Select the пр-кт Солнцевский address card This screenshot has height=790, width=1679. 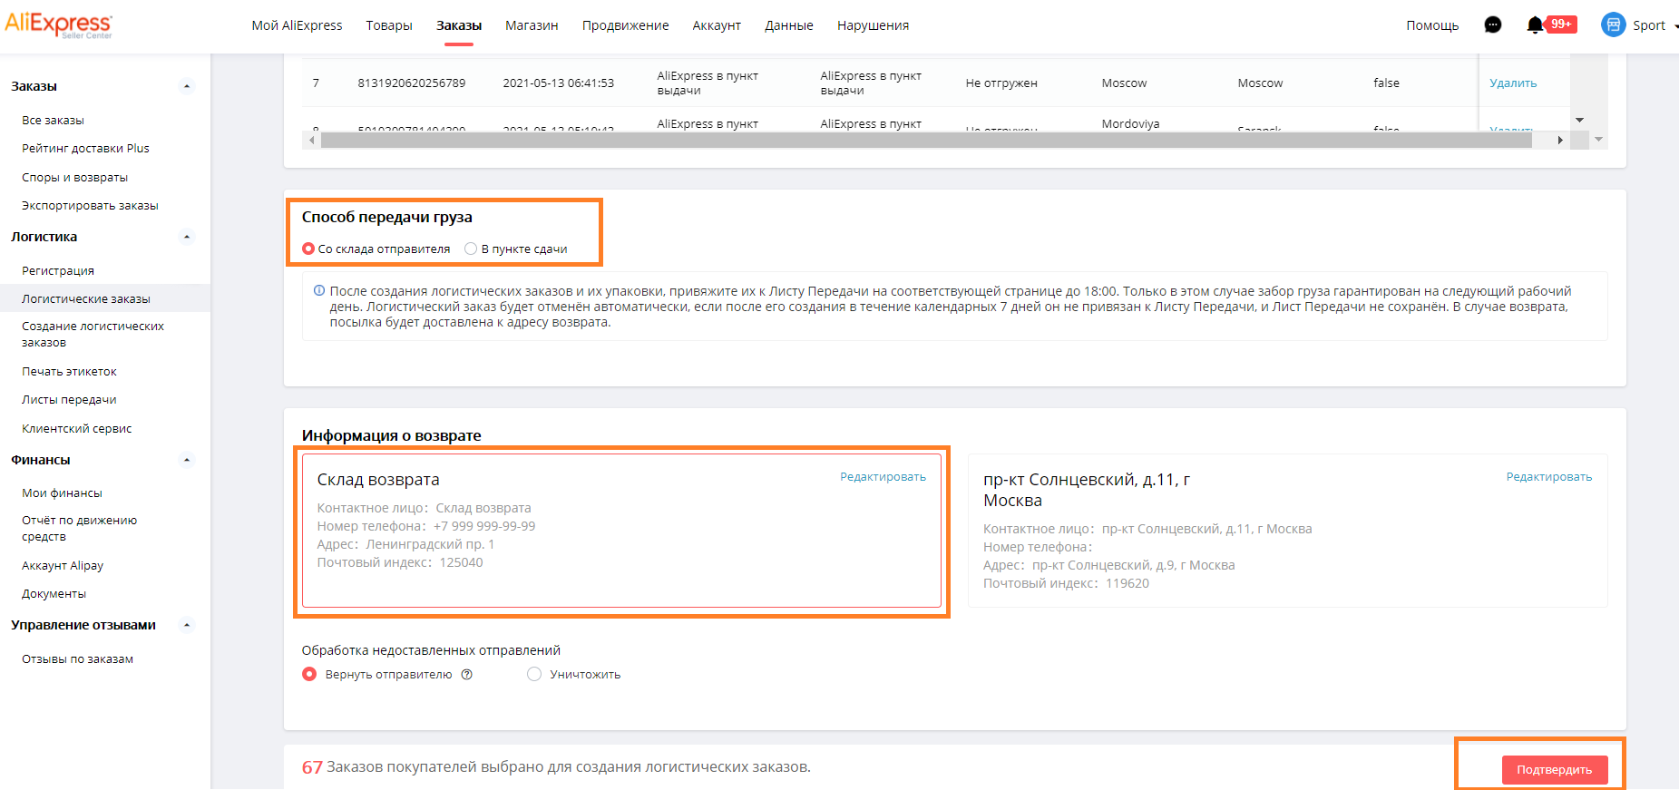coord(1288,531)
